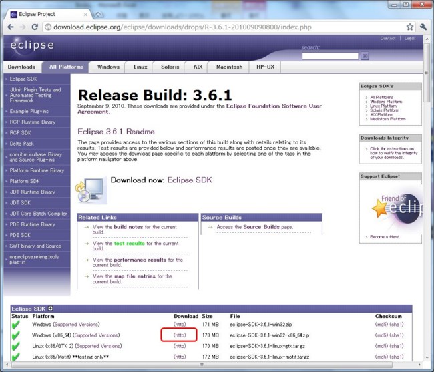The width and height of the screenshot is (434, 372).
Task: View the build notes link
Action: 128,227
